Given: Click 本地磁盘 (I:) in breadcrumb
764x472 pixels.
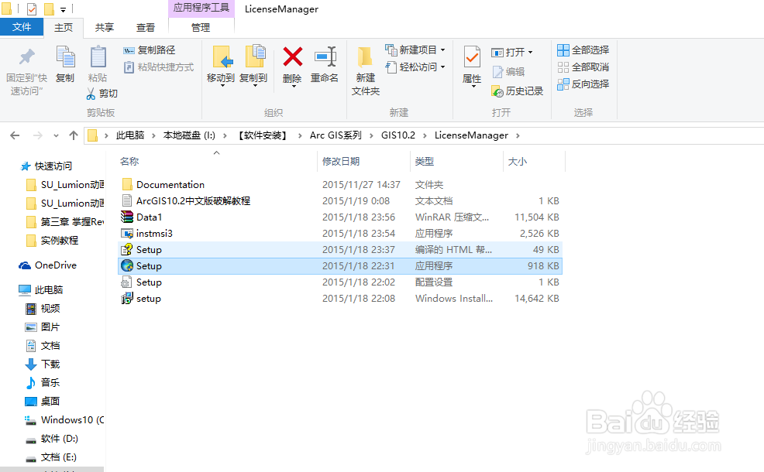Looking at the screenshot, I should [189, 135].
